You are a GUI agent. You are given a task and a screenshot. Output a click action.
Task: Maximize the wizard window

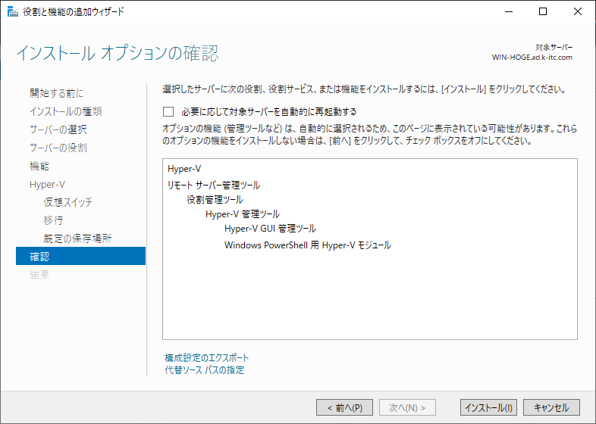click(543, 12)
